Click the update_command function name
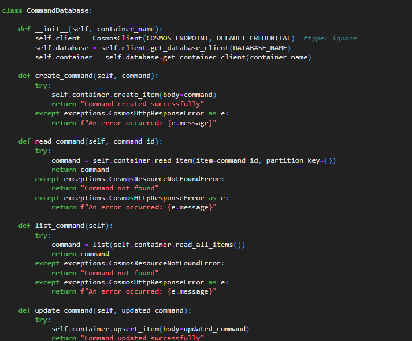412x341 pixels. point(64,310)
